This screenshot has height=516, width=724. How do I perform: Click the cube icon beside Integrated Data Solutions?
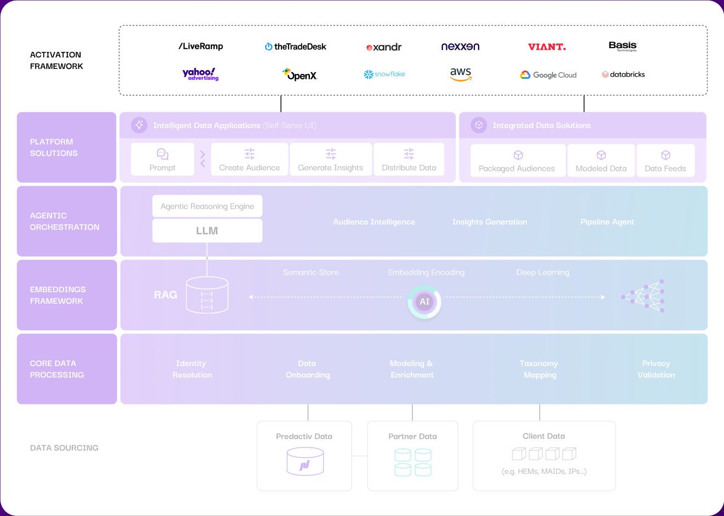(479, 125)
